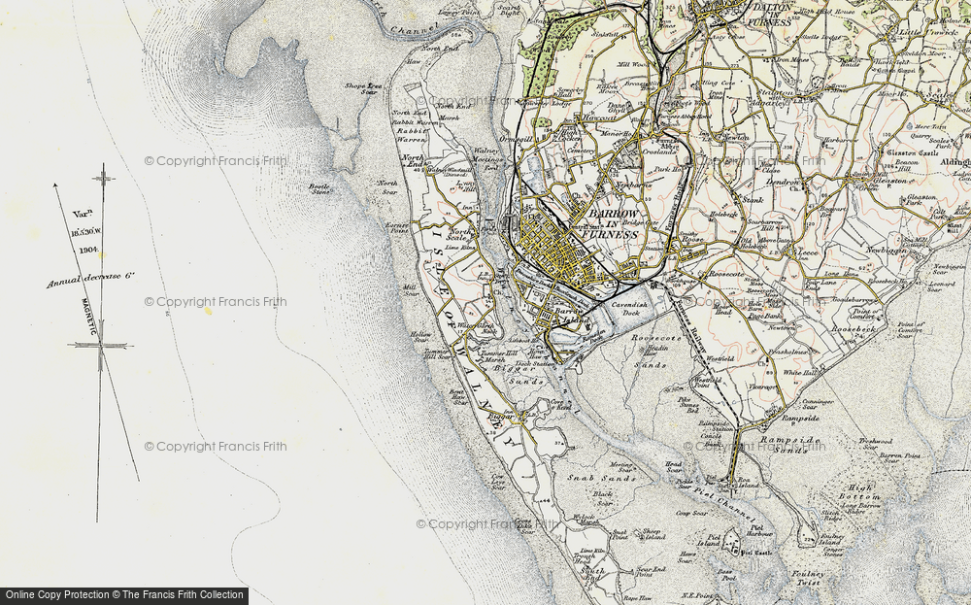
Task: Click the 'Sheep Island' label
Action: coord(653,534)
